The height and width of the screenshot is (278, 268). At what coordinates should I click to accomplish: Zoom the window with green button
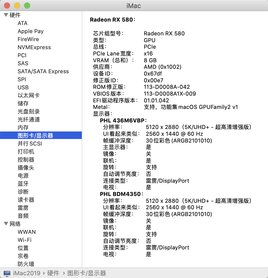(x=27, y=6)
